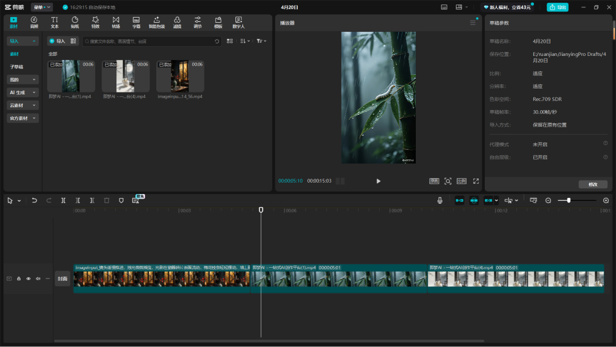Expand the 我的 section in sidebar

(x=23, y=80)
